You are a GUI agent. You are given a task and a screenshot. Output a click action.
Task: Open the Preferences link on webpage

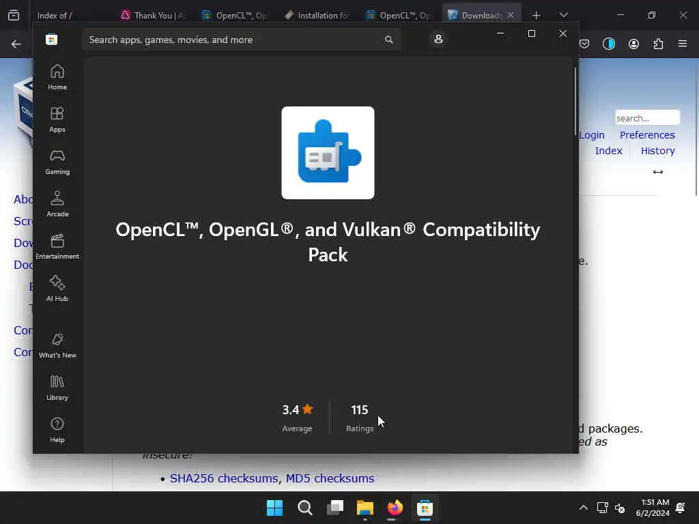click(x=647, y=135)
